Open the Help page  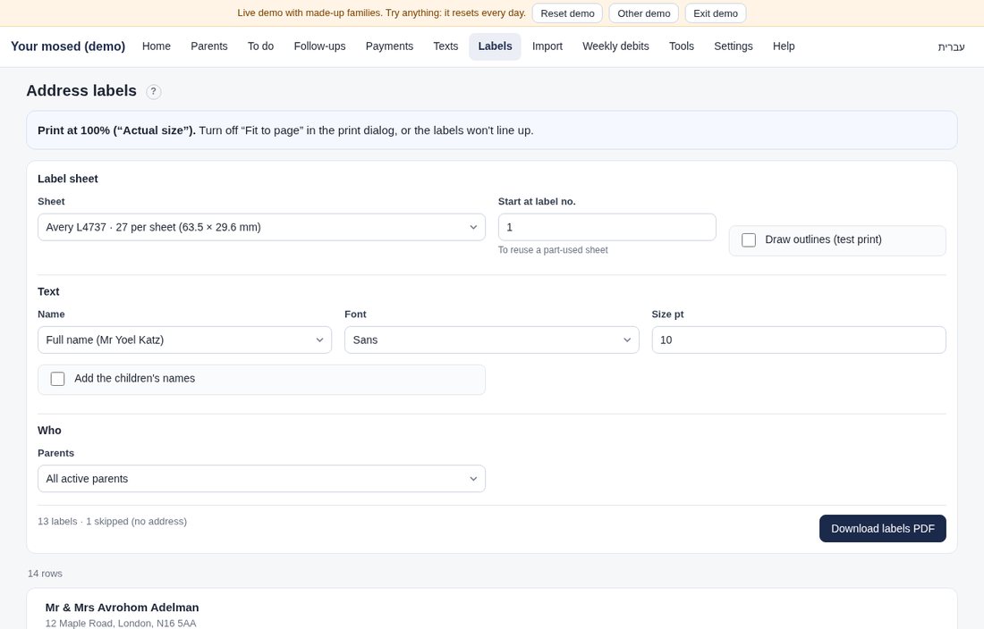(x=784, y=46)
